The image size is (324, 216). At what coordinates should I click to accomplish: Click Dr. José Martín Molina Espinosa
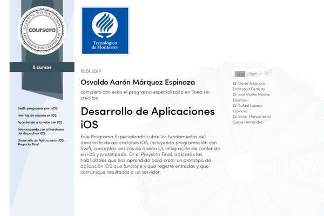(x=251, y=97)
